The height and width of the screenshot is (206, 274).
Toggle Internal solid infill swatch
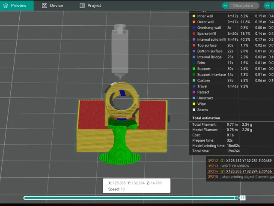194,39
